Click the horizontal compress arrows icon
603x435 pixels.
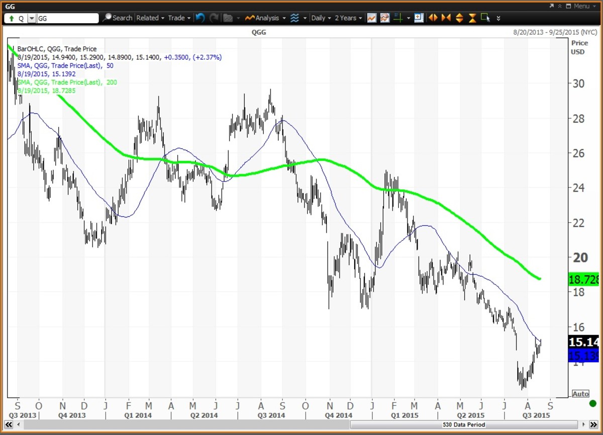point(446,18)
